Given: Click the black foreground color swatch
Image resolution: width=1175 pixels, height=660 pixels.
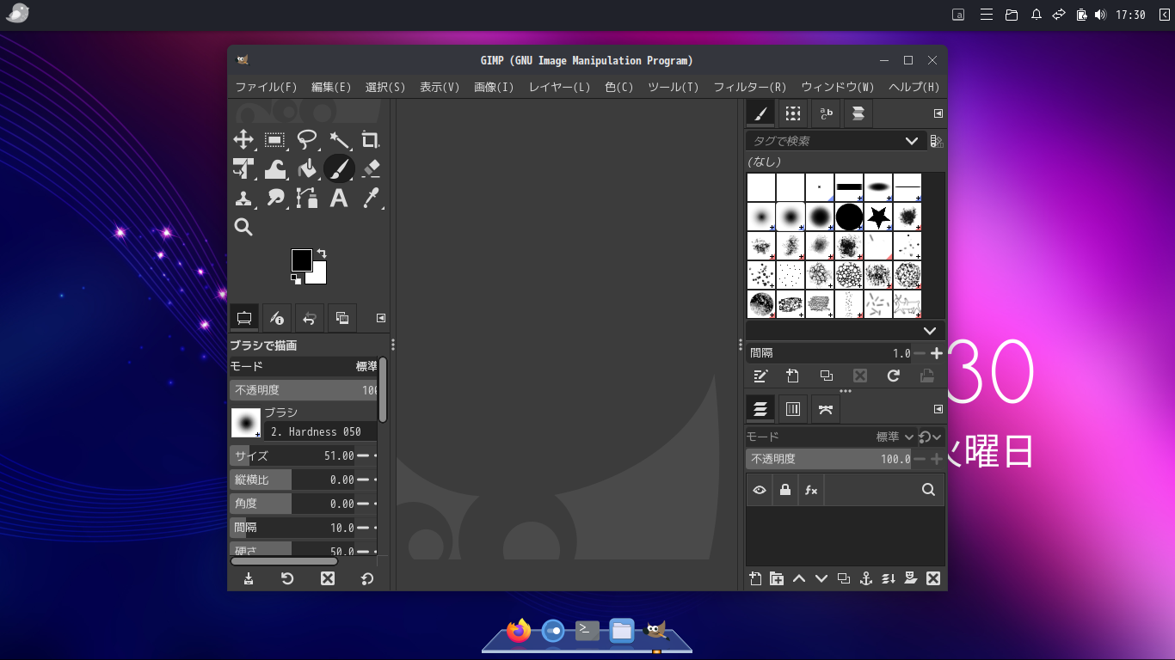Looking at the screenshot, I should (301, 260).
